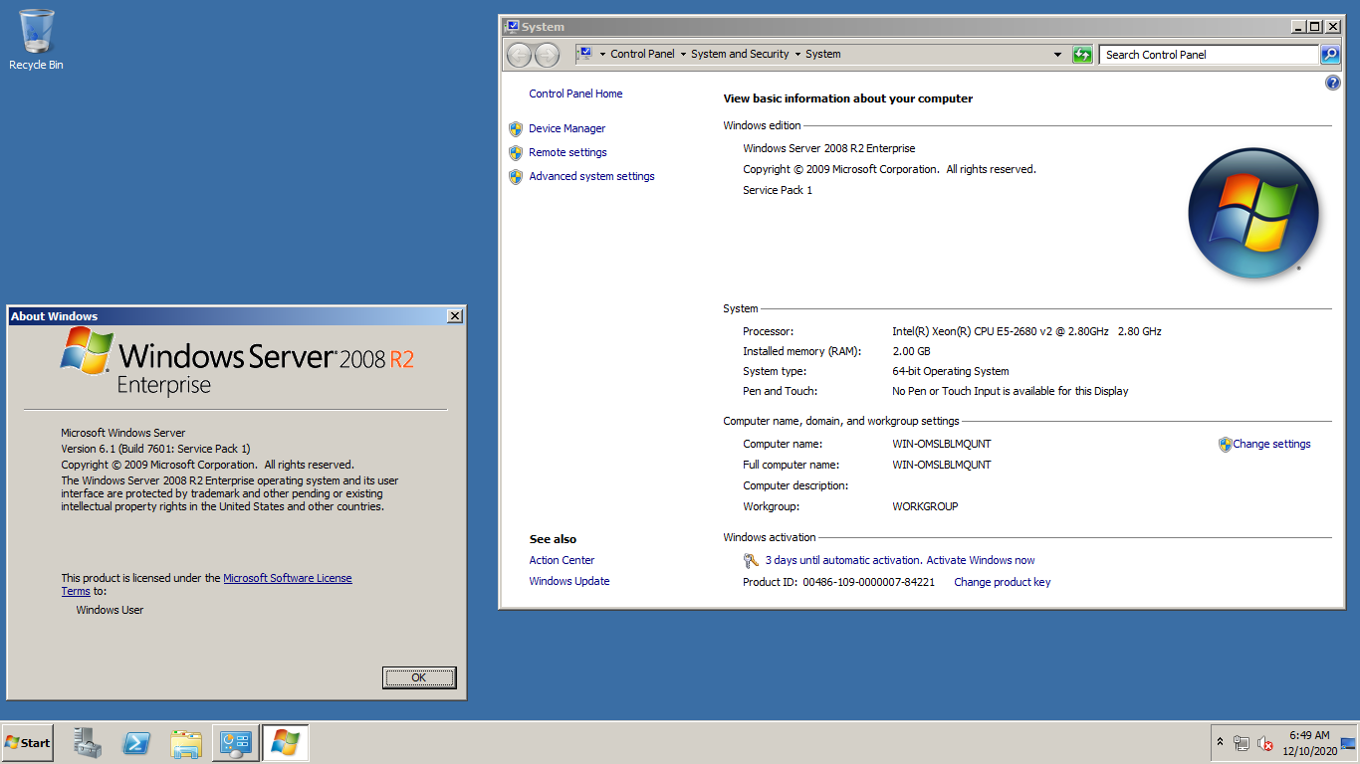Open the Control Panel Home link
1360x764 pixels.
[575, 94]
